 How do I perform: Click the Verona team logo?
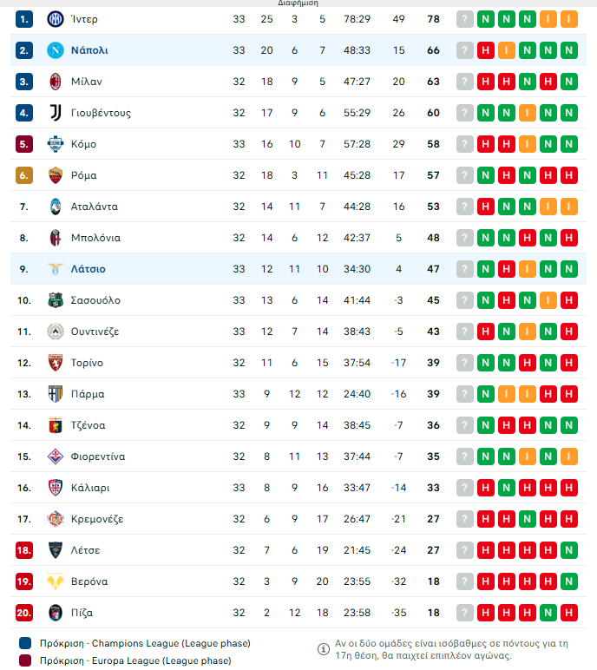click(x=56, y=581)
